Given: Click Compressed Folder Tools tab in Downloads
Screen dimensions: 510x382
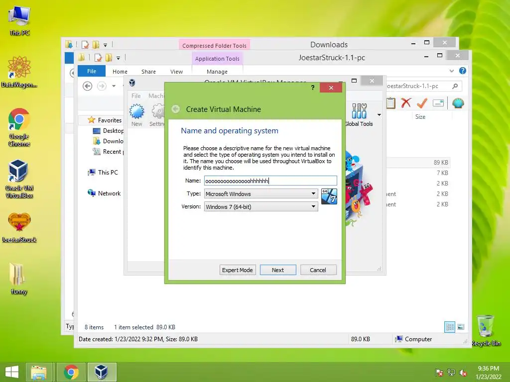Looking at the screenshot, I should 214,45.
